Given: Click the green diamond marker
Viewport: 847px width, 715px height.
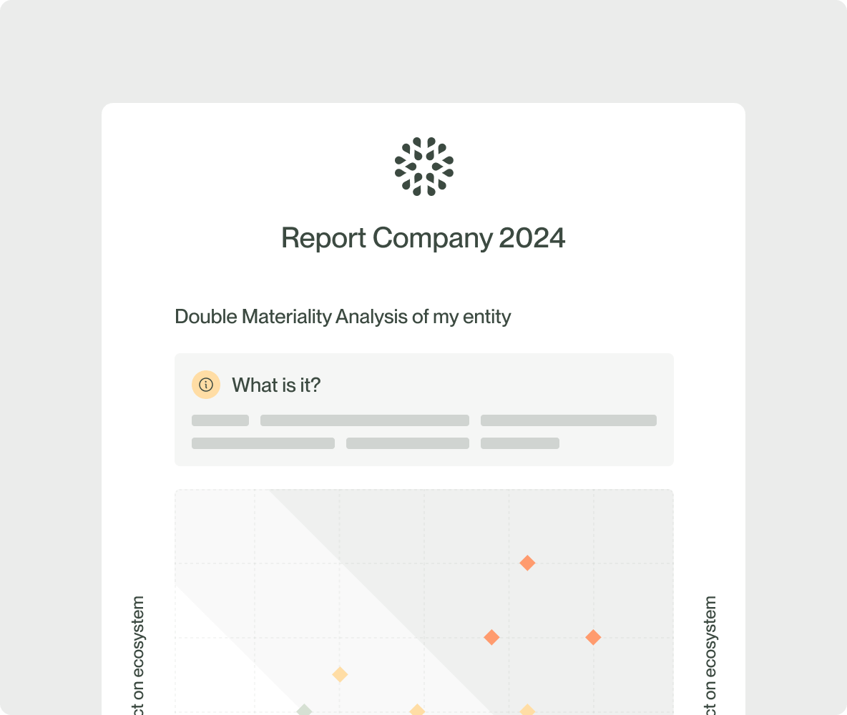Looking at the screenshot, I should [x=304, y=710].
